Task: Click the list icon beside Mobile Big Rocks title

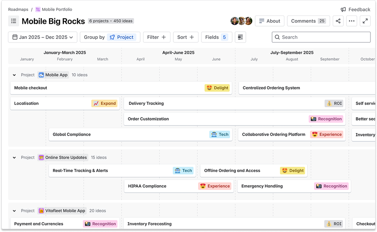Action: pos(14,21)
